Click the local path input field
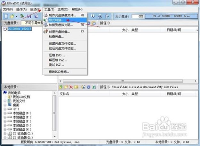Screen dimensions: 200x146 point(150,87)
